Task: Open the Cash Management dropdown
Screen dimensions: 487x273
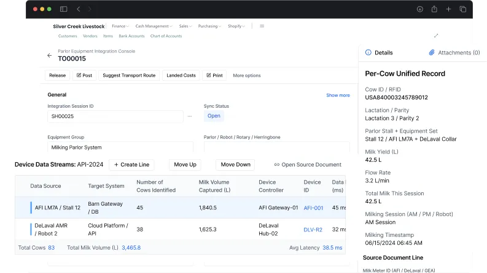Action: pyautogui.click(x=154, y=26)
